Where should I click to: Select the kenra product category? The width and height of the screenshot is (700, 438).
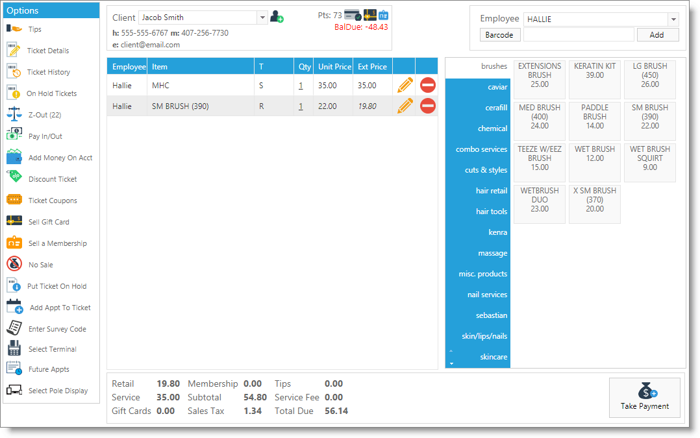tap(497, 232)
